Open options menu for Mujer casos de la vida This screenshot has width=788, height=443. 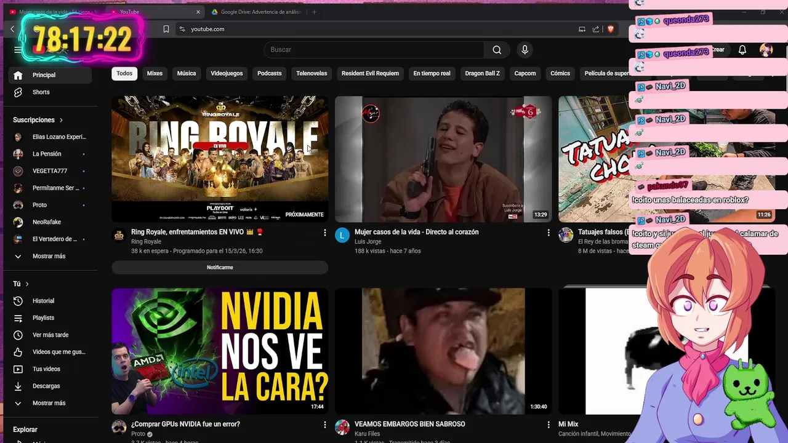click(549, 233)
